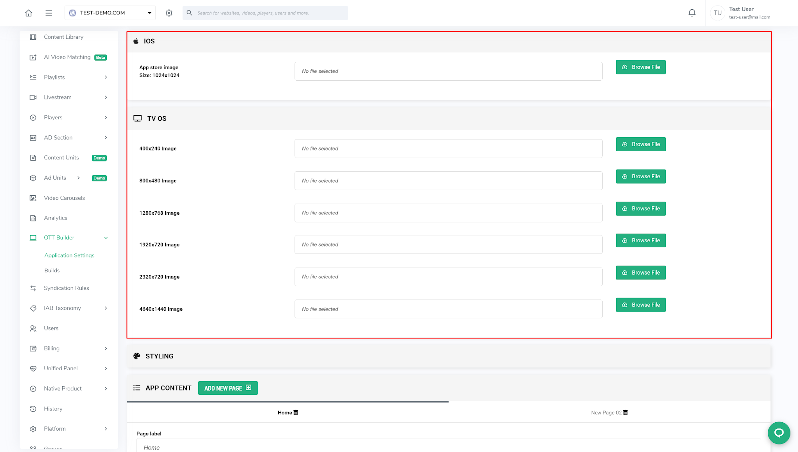Delete New Page 02 with trash icon

tap(626, 413)
